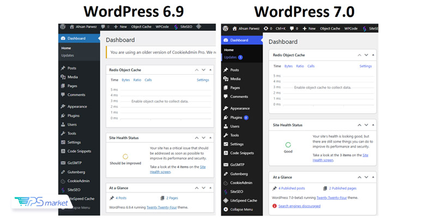Open Object Cache in the 6.9 admin bar

coord(141,27)
